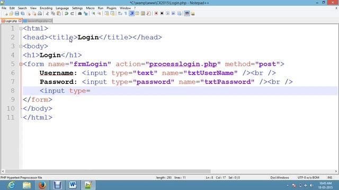Collapse the body block fold marker on line 3
The width and height of the screenshot is (339, 190).
tap(21, 46)
